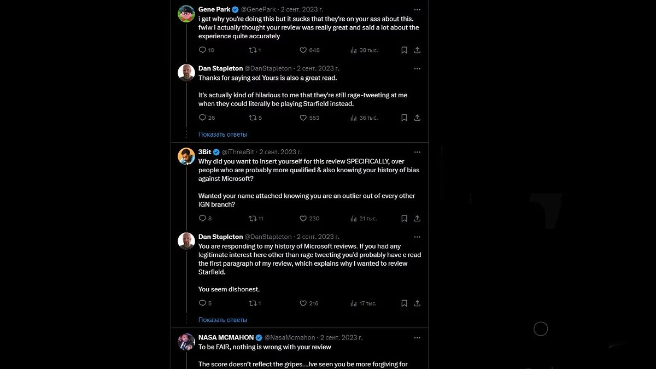Viewport: 656px width, 369px height.
Task: Bookmark Gene Park's tweet
Action: 404,50
